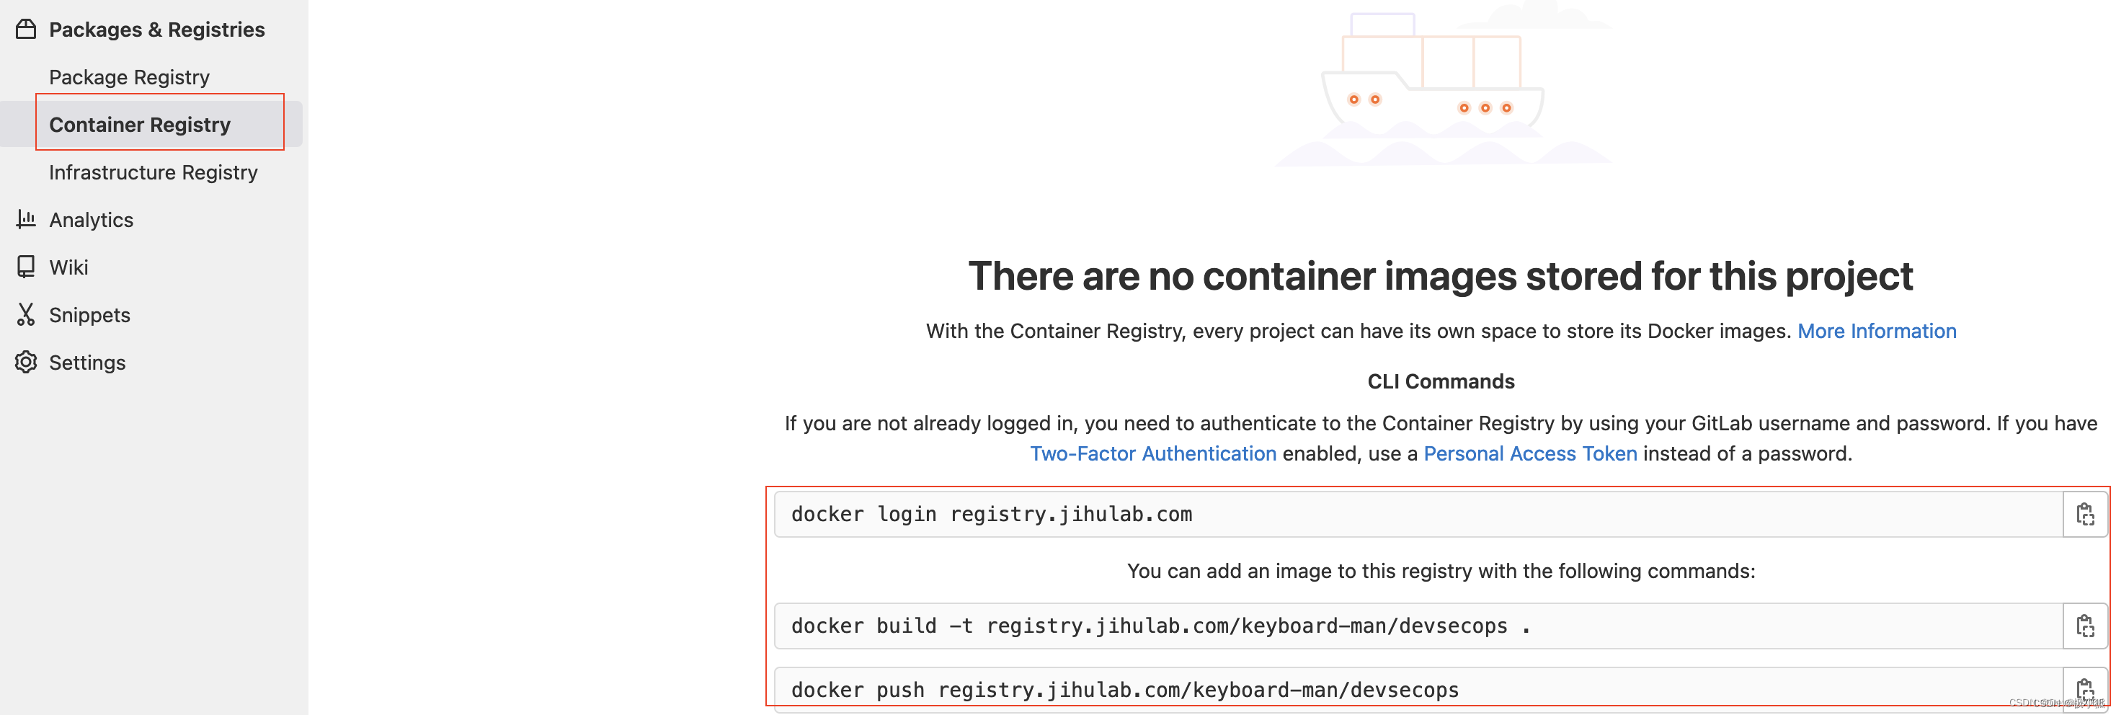Click the Snippets scissors icon

[25, 315]
